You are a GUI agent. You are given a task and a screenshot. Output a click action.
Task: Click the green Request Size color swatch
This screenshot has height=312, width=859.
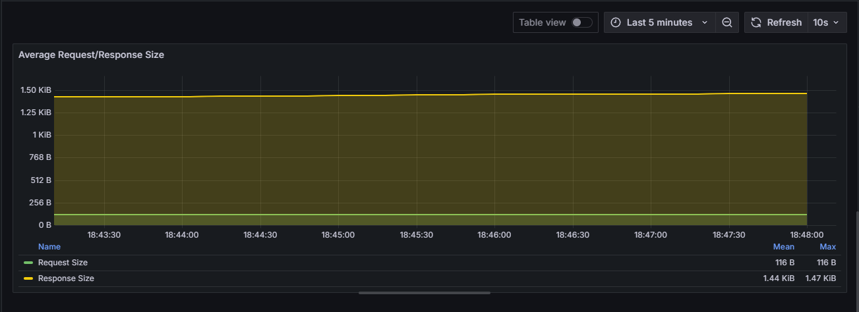[x=28, y=263]
